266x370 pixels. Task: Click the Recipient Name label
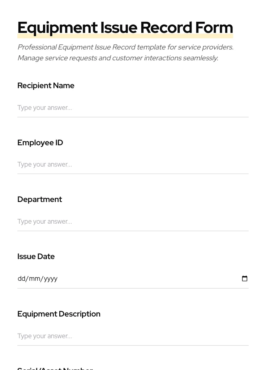(46, 86)
